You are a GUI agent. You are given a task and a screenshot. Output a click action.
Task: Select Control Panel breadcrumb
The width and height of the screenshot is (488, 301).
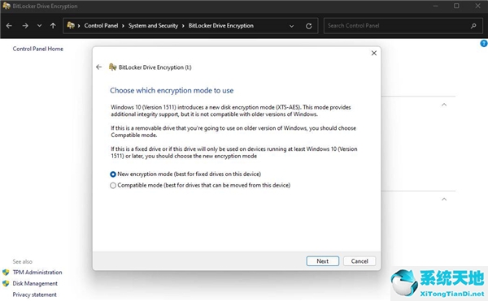pos(101,26)
